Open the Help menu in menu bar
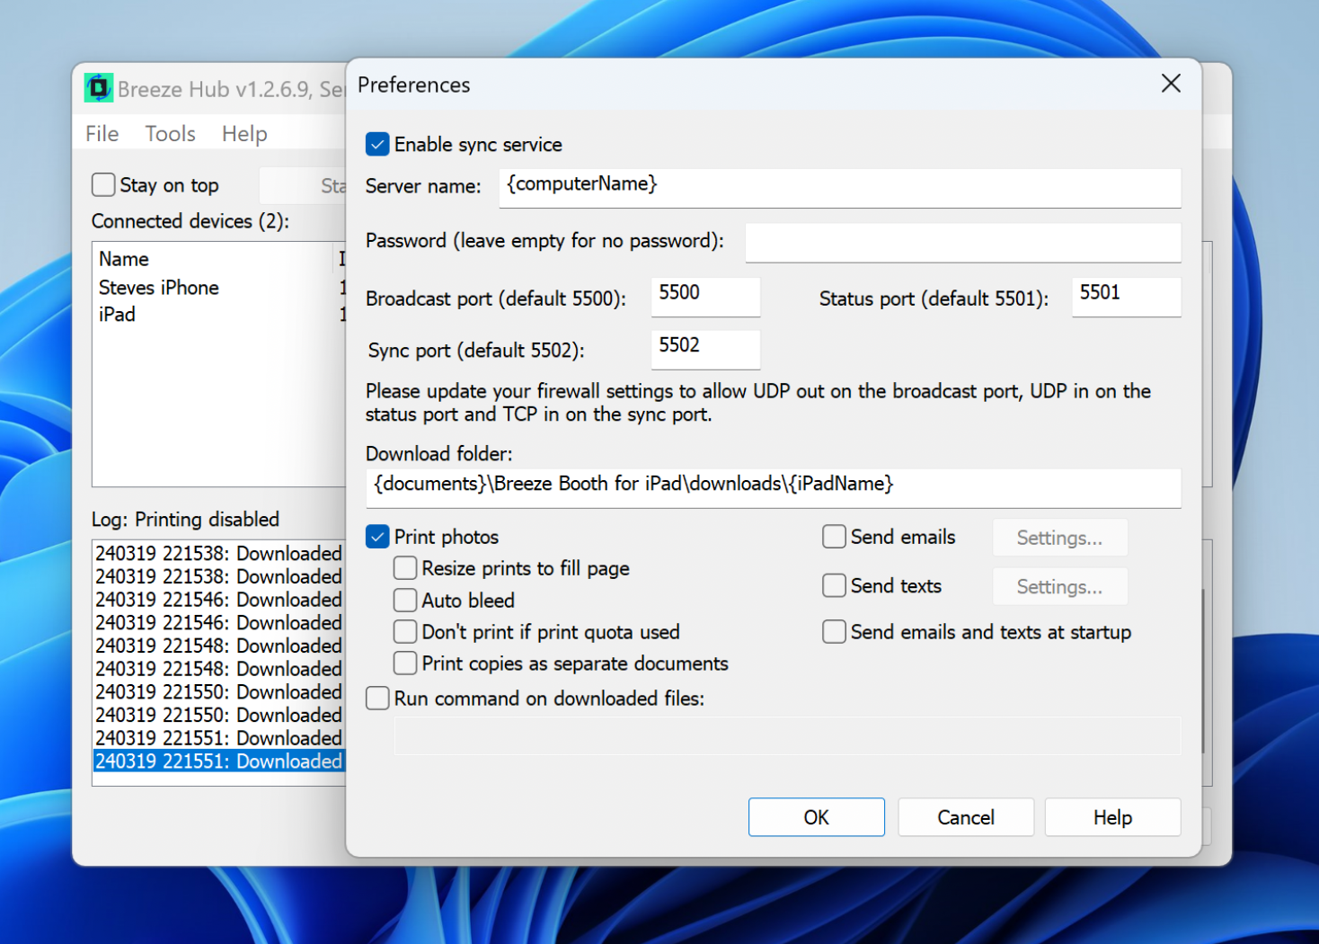Image resolution: width=1319 pixels, height=944 pixels. [x=244, y=134]
